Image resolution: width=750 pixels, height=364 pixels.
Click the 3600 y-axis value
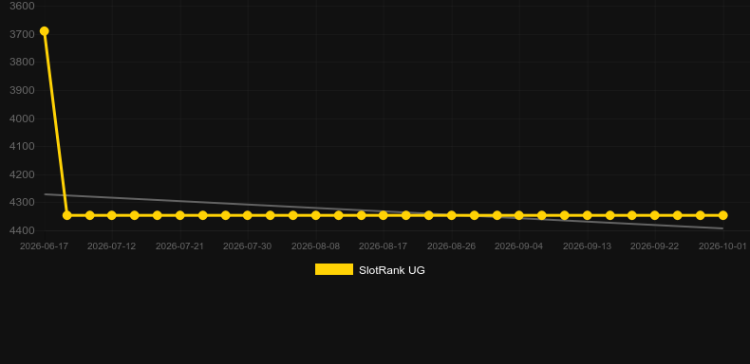point(22,7)
